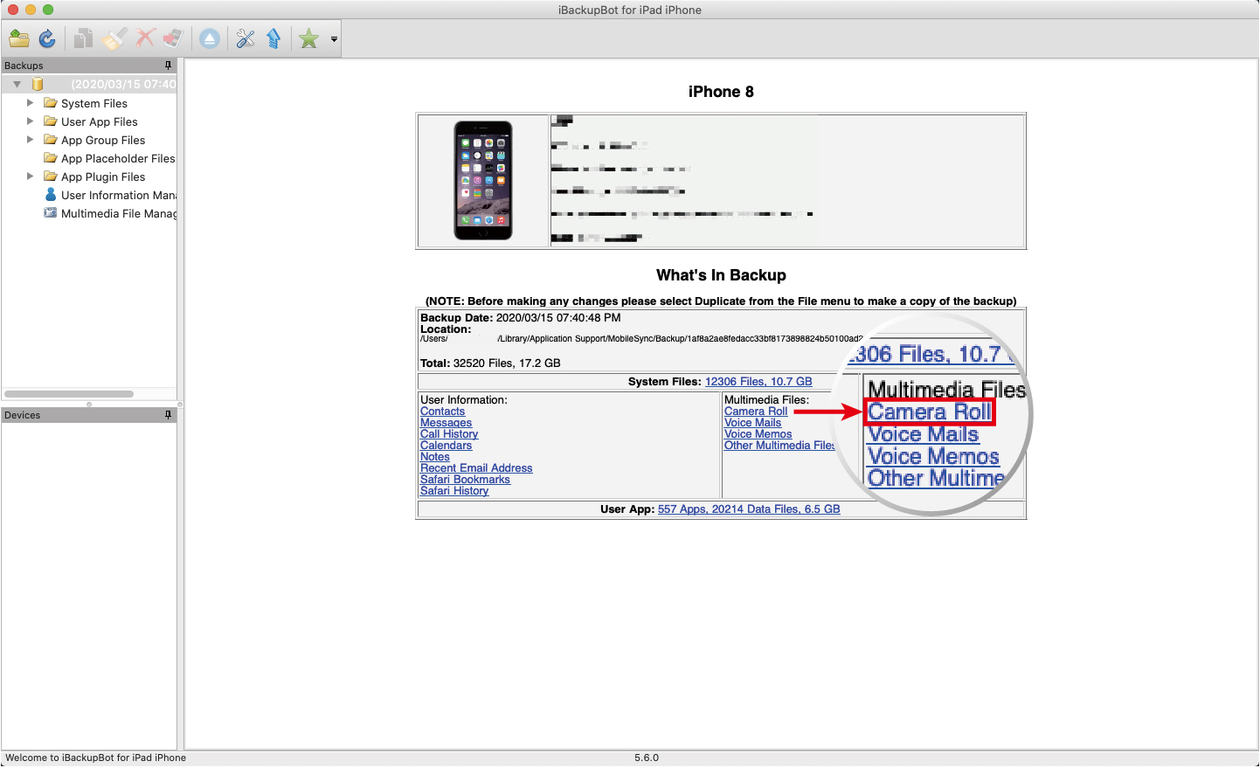Open the 557 Apps, 20214 Data Files link
1260x768 pixels.
749,509
